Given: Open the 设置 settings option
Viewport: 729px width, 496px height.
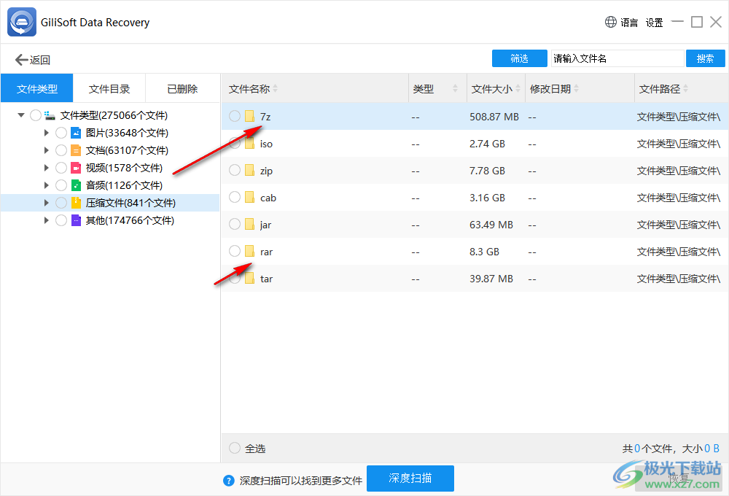Looking at the screenshot, I should [x=654, y=23].
